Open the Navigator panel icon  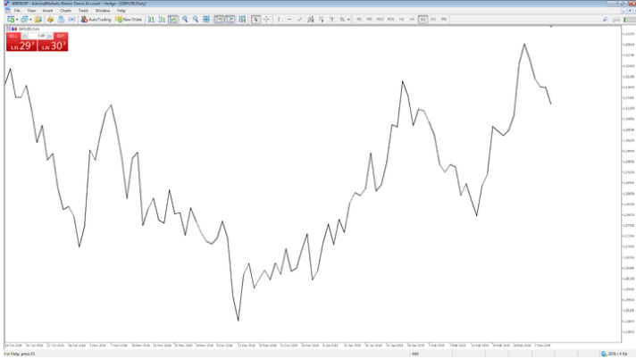coord(61,20)
